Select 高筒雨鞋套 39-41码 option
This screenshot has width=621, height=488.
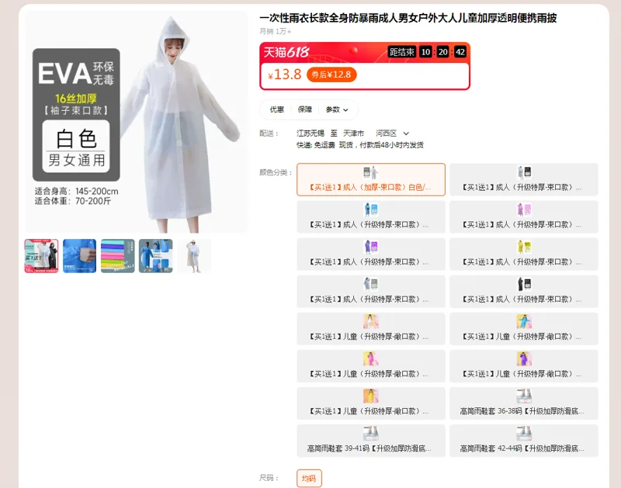[x=371, y=441]
